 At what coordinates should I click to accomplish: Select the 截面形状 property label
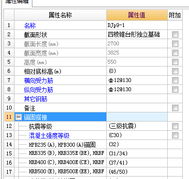(36, 35)
